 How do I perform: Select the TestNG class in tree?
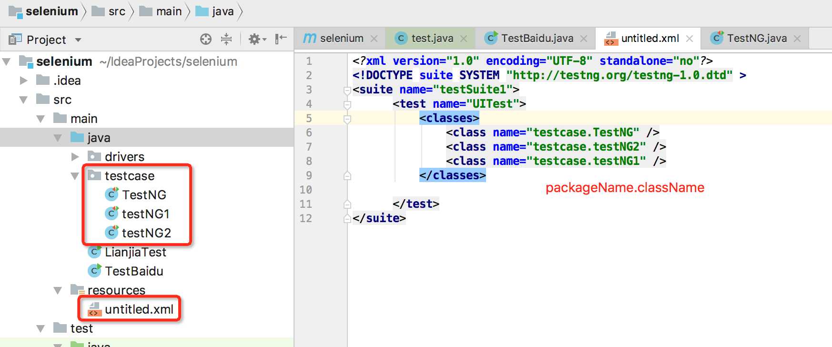(x=144, y=195)
